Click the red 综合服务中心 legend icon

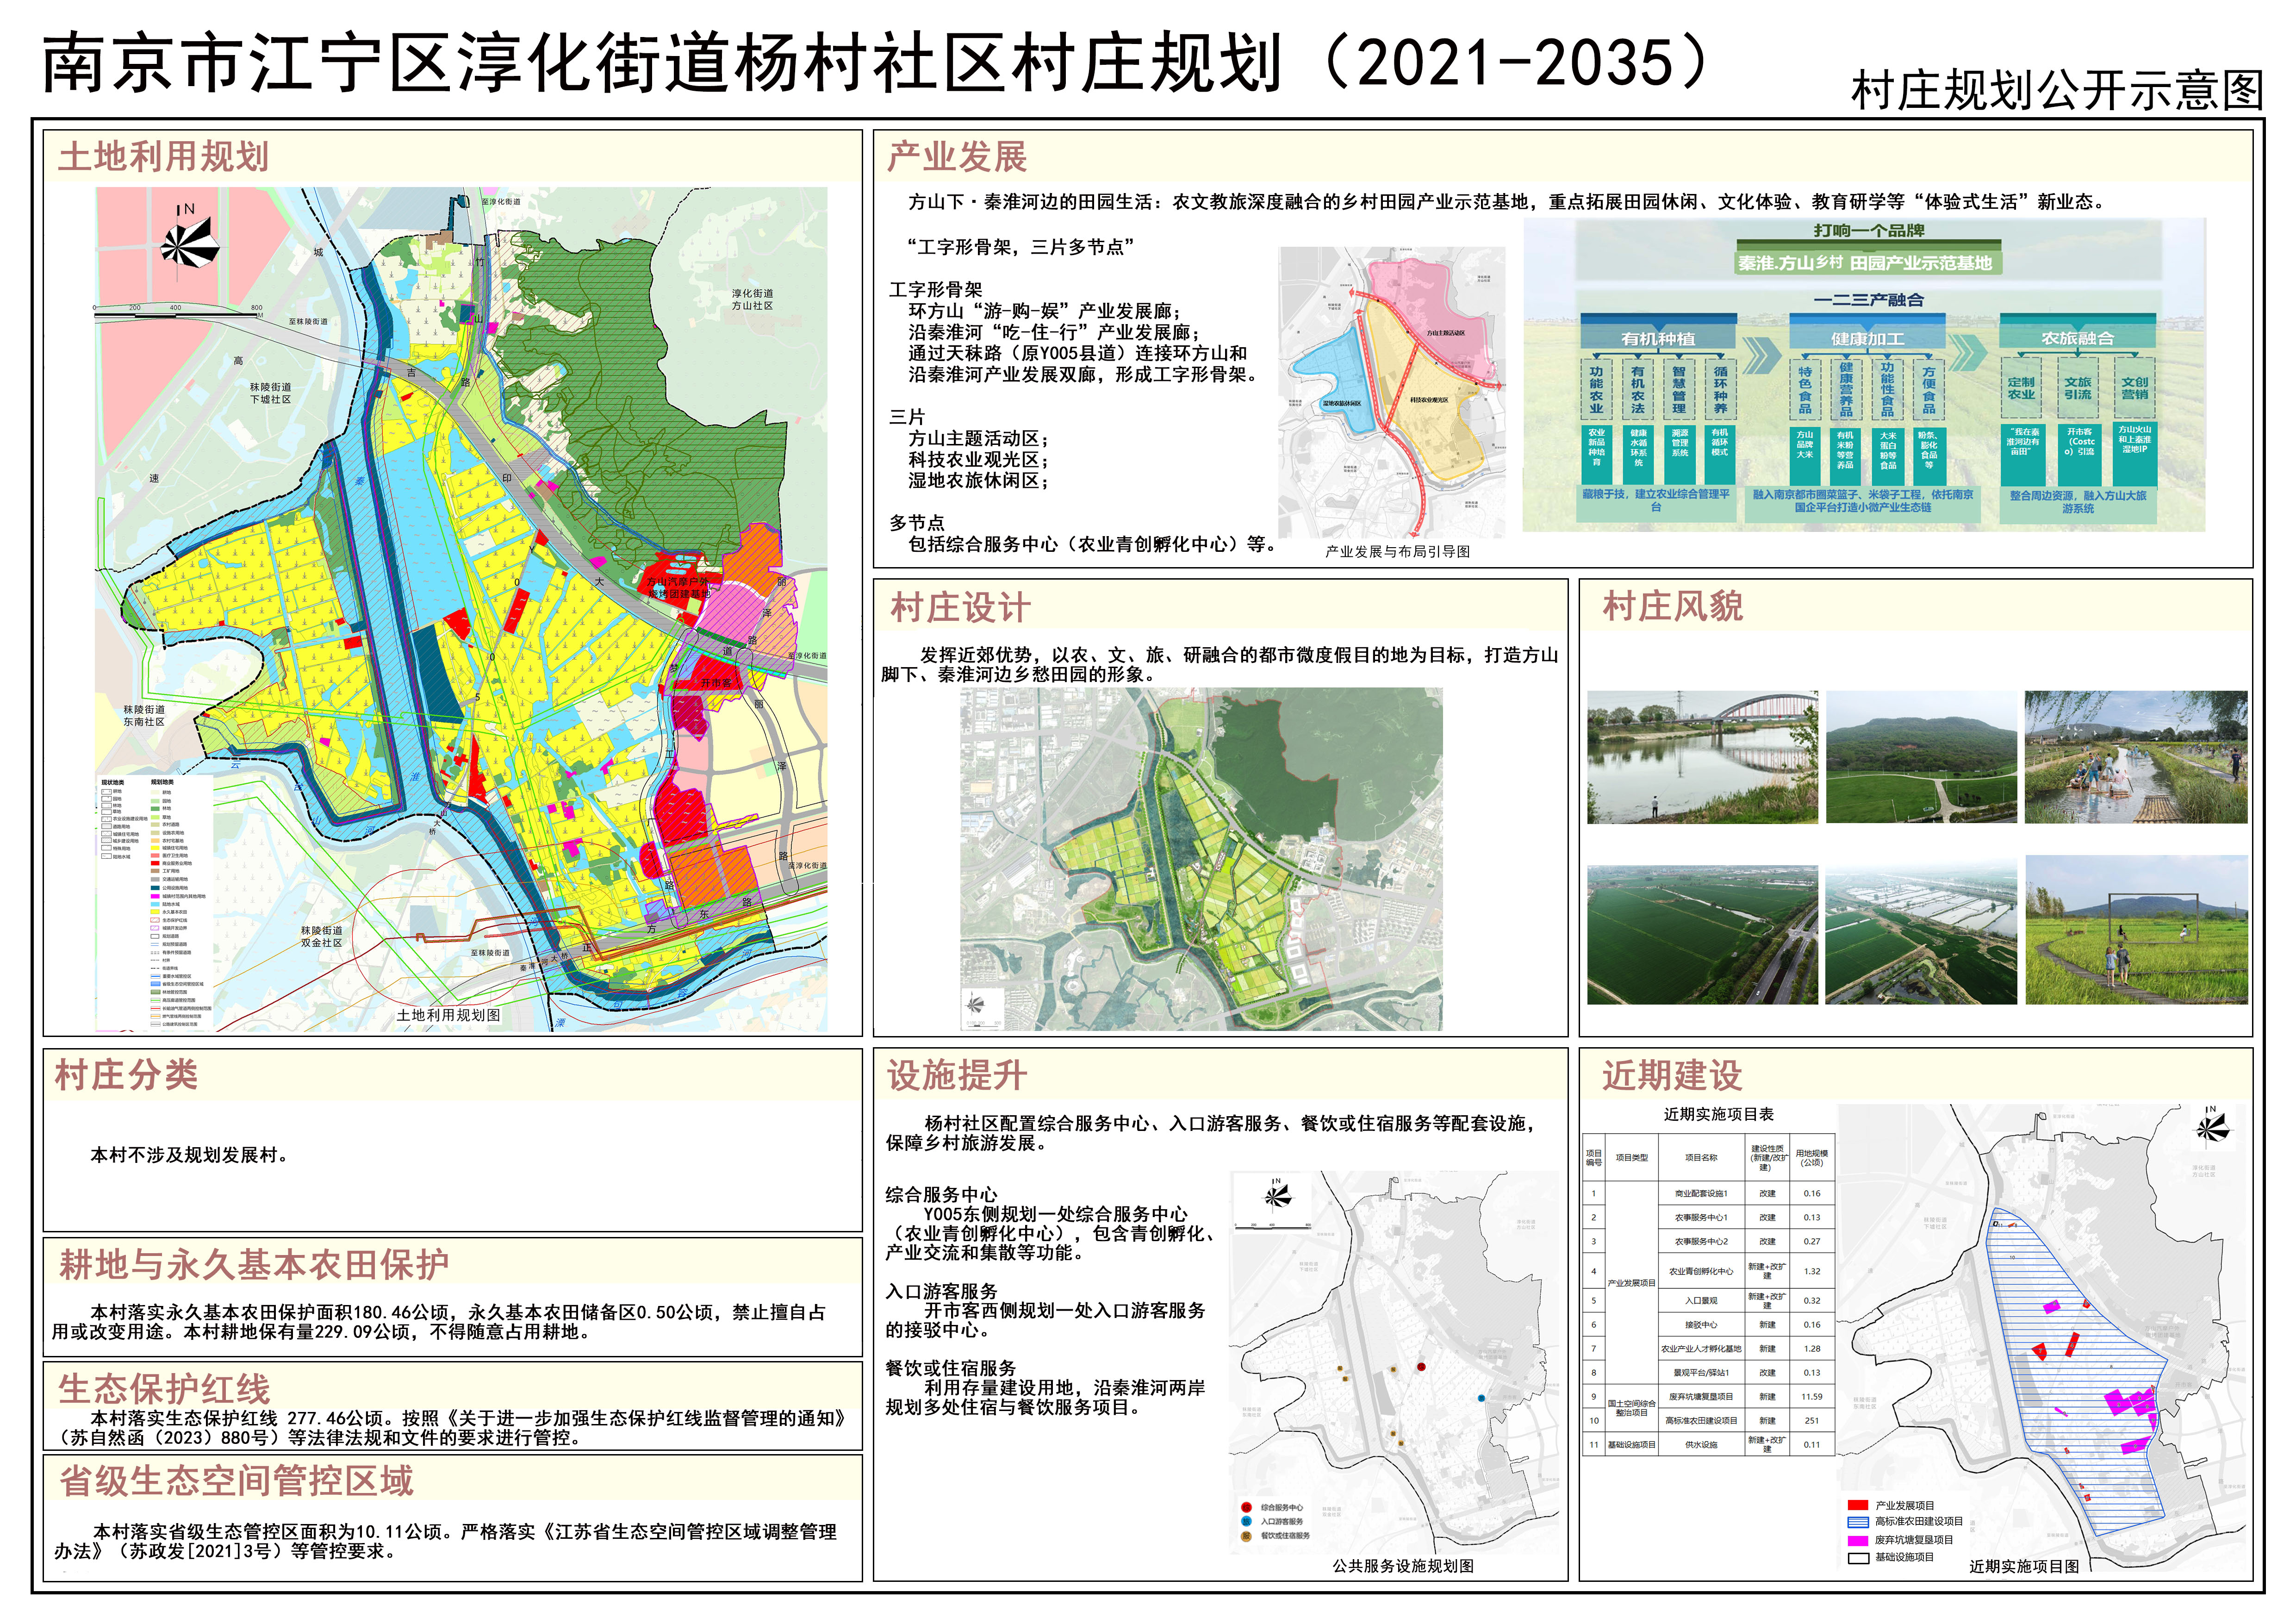(1246, 1507)
